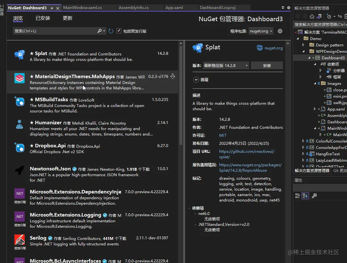Click the Dropbox.Api package icon
This screenshot has width=347, height=263.
(20, 148)
